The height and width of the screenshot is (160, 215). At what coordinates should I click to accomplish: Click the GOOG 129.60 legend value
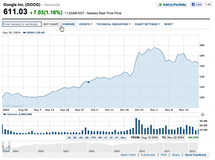coord(36,33)
